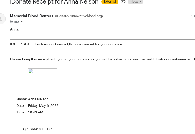Click the sender's profile avatar
Screen dimensions: 195x134
pos(2,19)
